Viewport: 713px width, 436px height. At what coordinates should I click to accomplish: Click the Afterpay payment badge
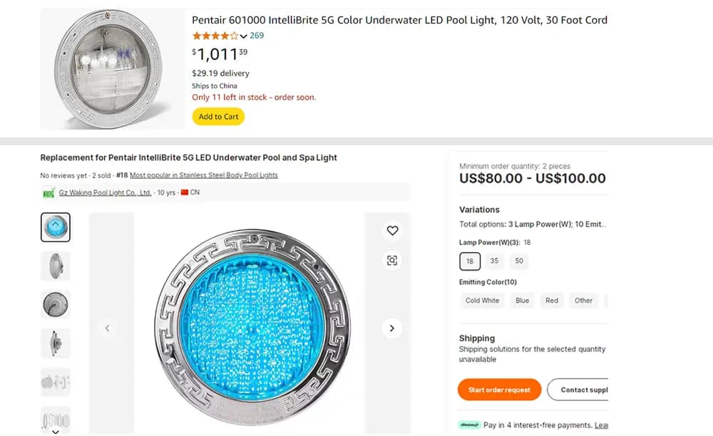point(468,424)
